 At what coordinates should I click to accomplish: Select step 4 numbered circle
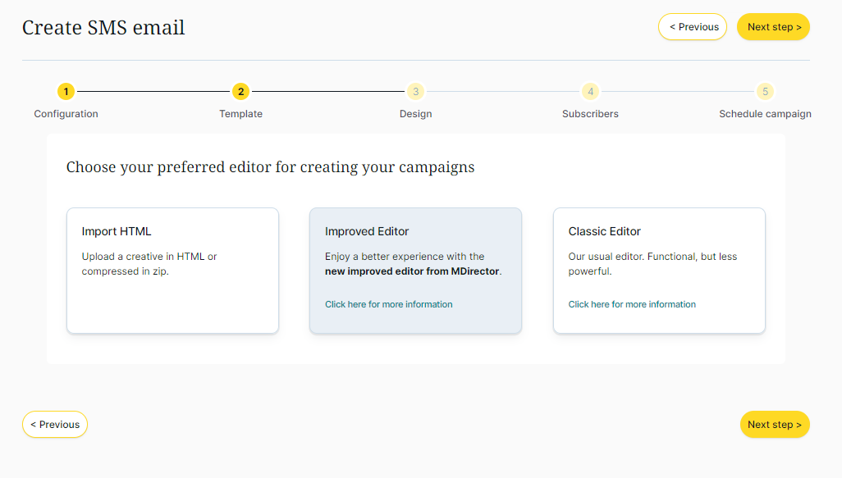click(590, 92)
